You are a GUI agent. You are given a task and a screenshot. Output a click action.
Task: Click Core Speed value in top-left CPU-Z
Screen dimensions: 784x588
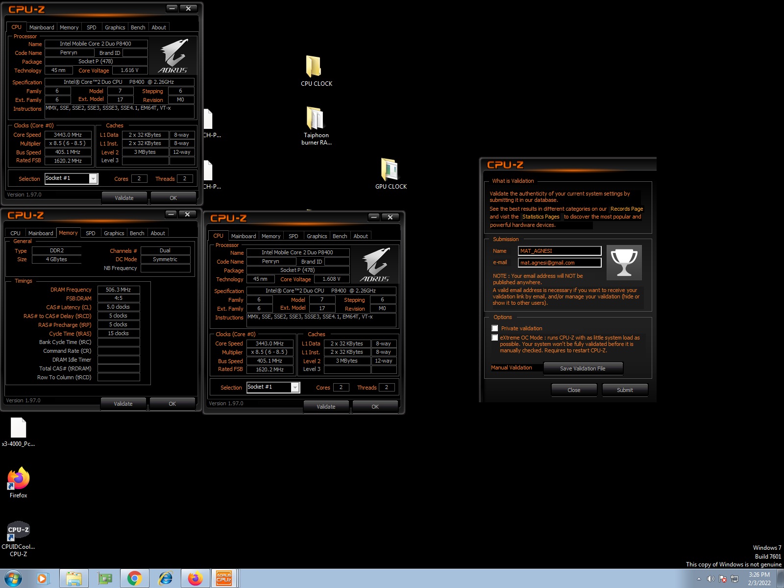coord(68,135)
